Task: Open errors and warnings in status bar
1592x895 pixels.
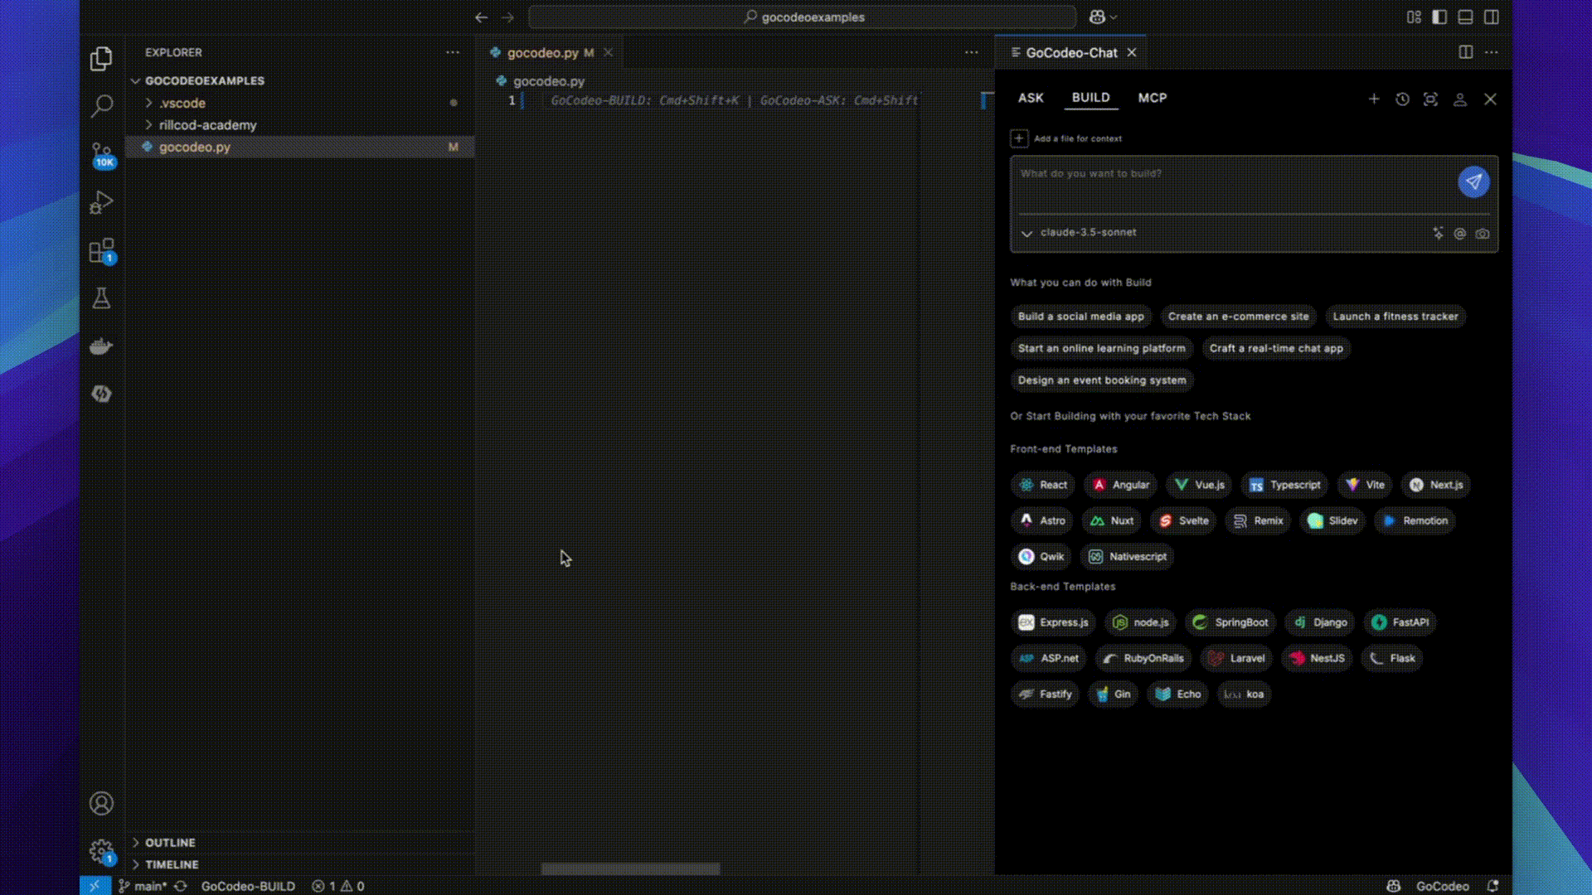Action: pos(338,886)
